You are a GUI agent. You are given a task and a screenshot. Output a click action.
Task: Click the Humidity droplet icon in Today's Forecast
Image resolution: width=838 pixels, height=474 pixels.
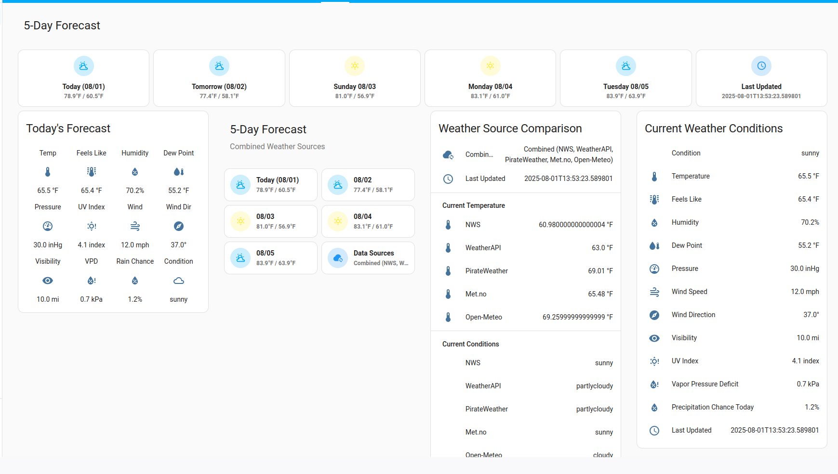click(135, 172)
